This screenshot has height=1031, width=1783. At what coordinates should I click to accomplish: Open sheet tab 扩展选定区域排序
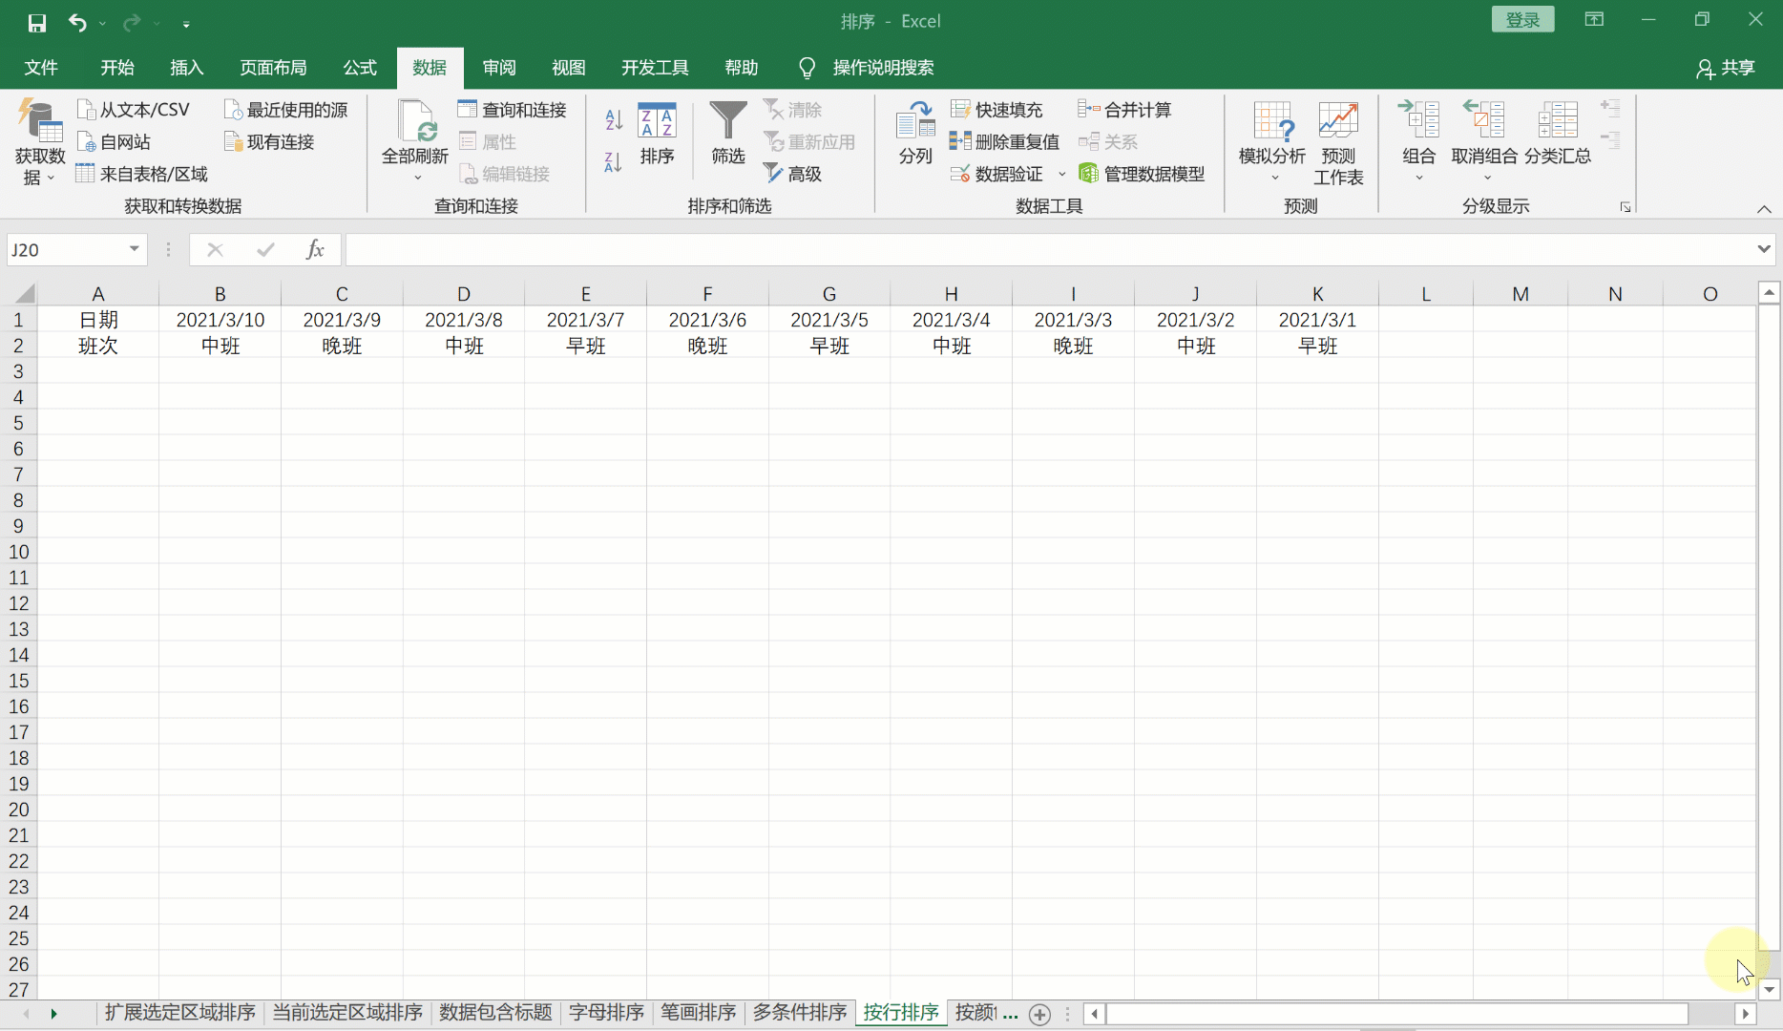180,1013
